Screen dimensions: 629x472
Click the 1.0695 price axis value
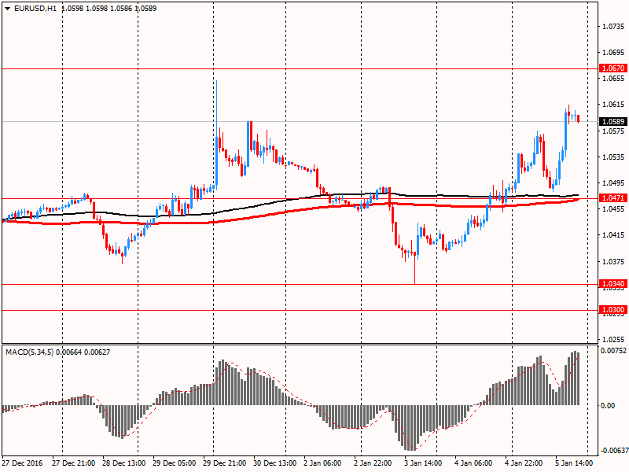(x=614, y=53)
